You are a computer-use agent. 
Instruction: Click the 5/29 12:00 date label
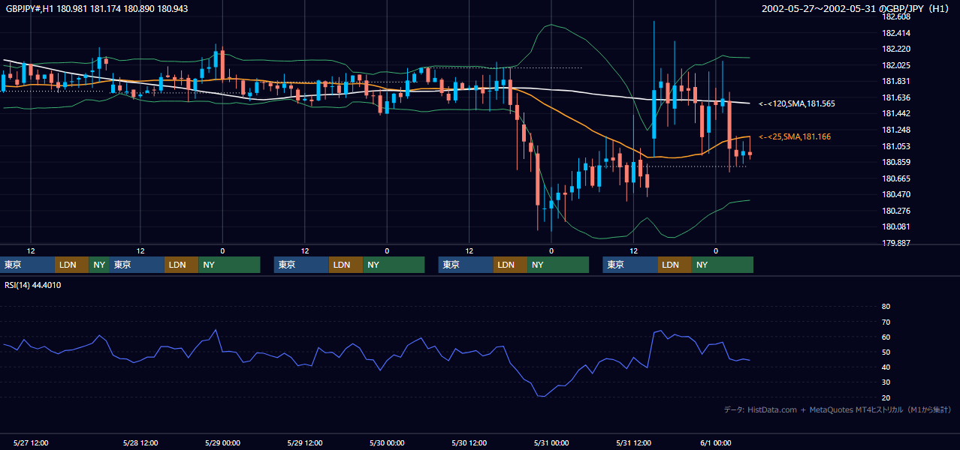305,443
